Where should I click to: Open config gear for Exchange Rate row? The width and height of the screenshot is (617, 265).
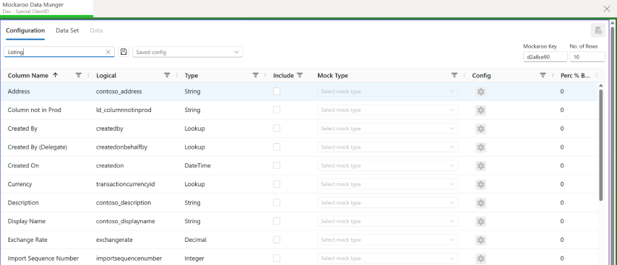click(480, 240)
